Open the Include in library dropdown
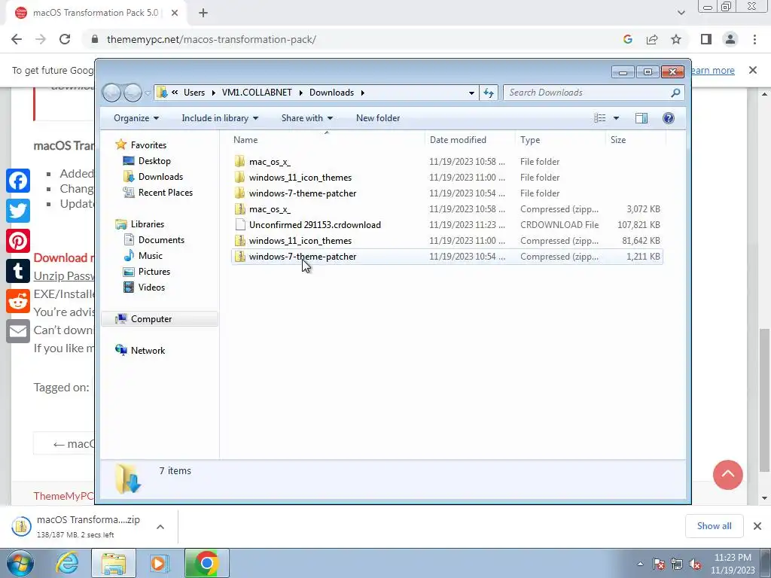This screenshot has width=771, height=578. coord(220,118)
